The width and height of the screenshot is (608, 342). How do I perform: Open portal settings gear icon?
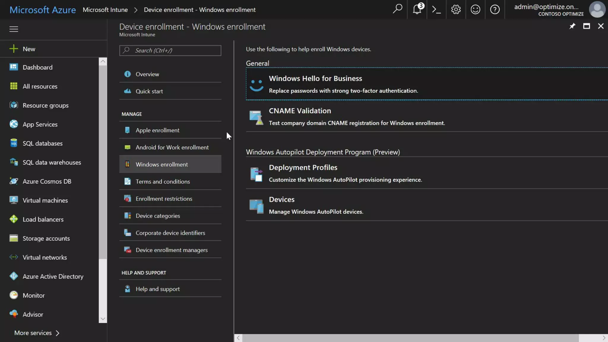point(456,9)
